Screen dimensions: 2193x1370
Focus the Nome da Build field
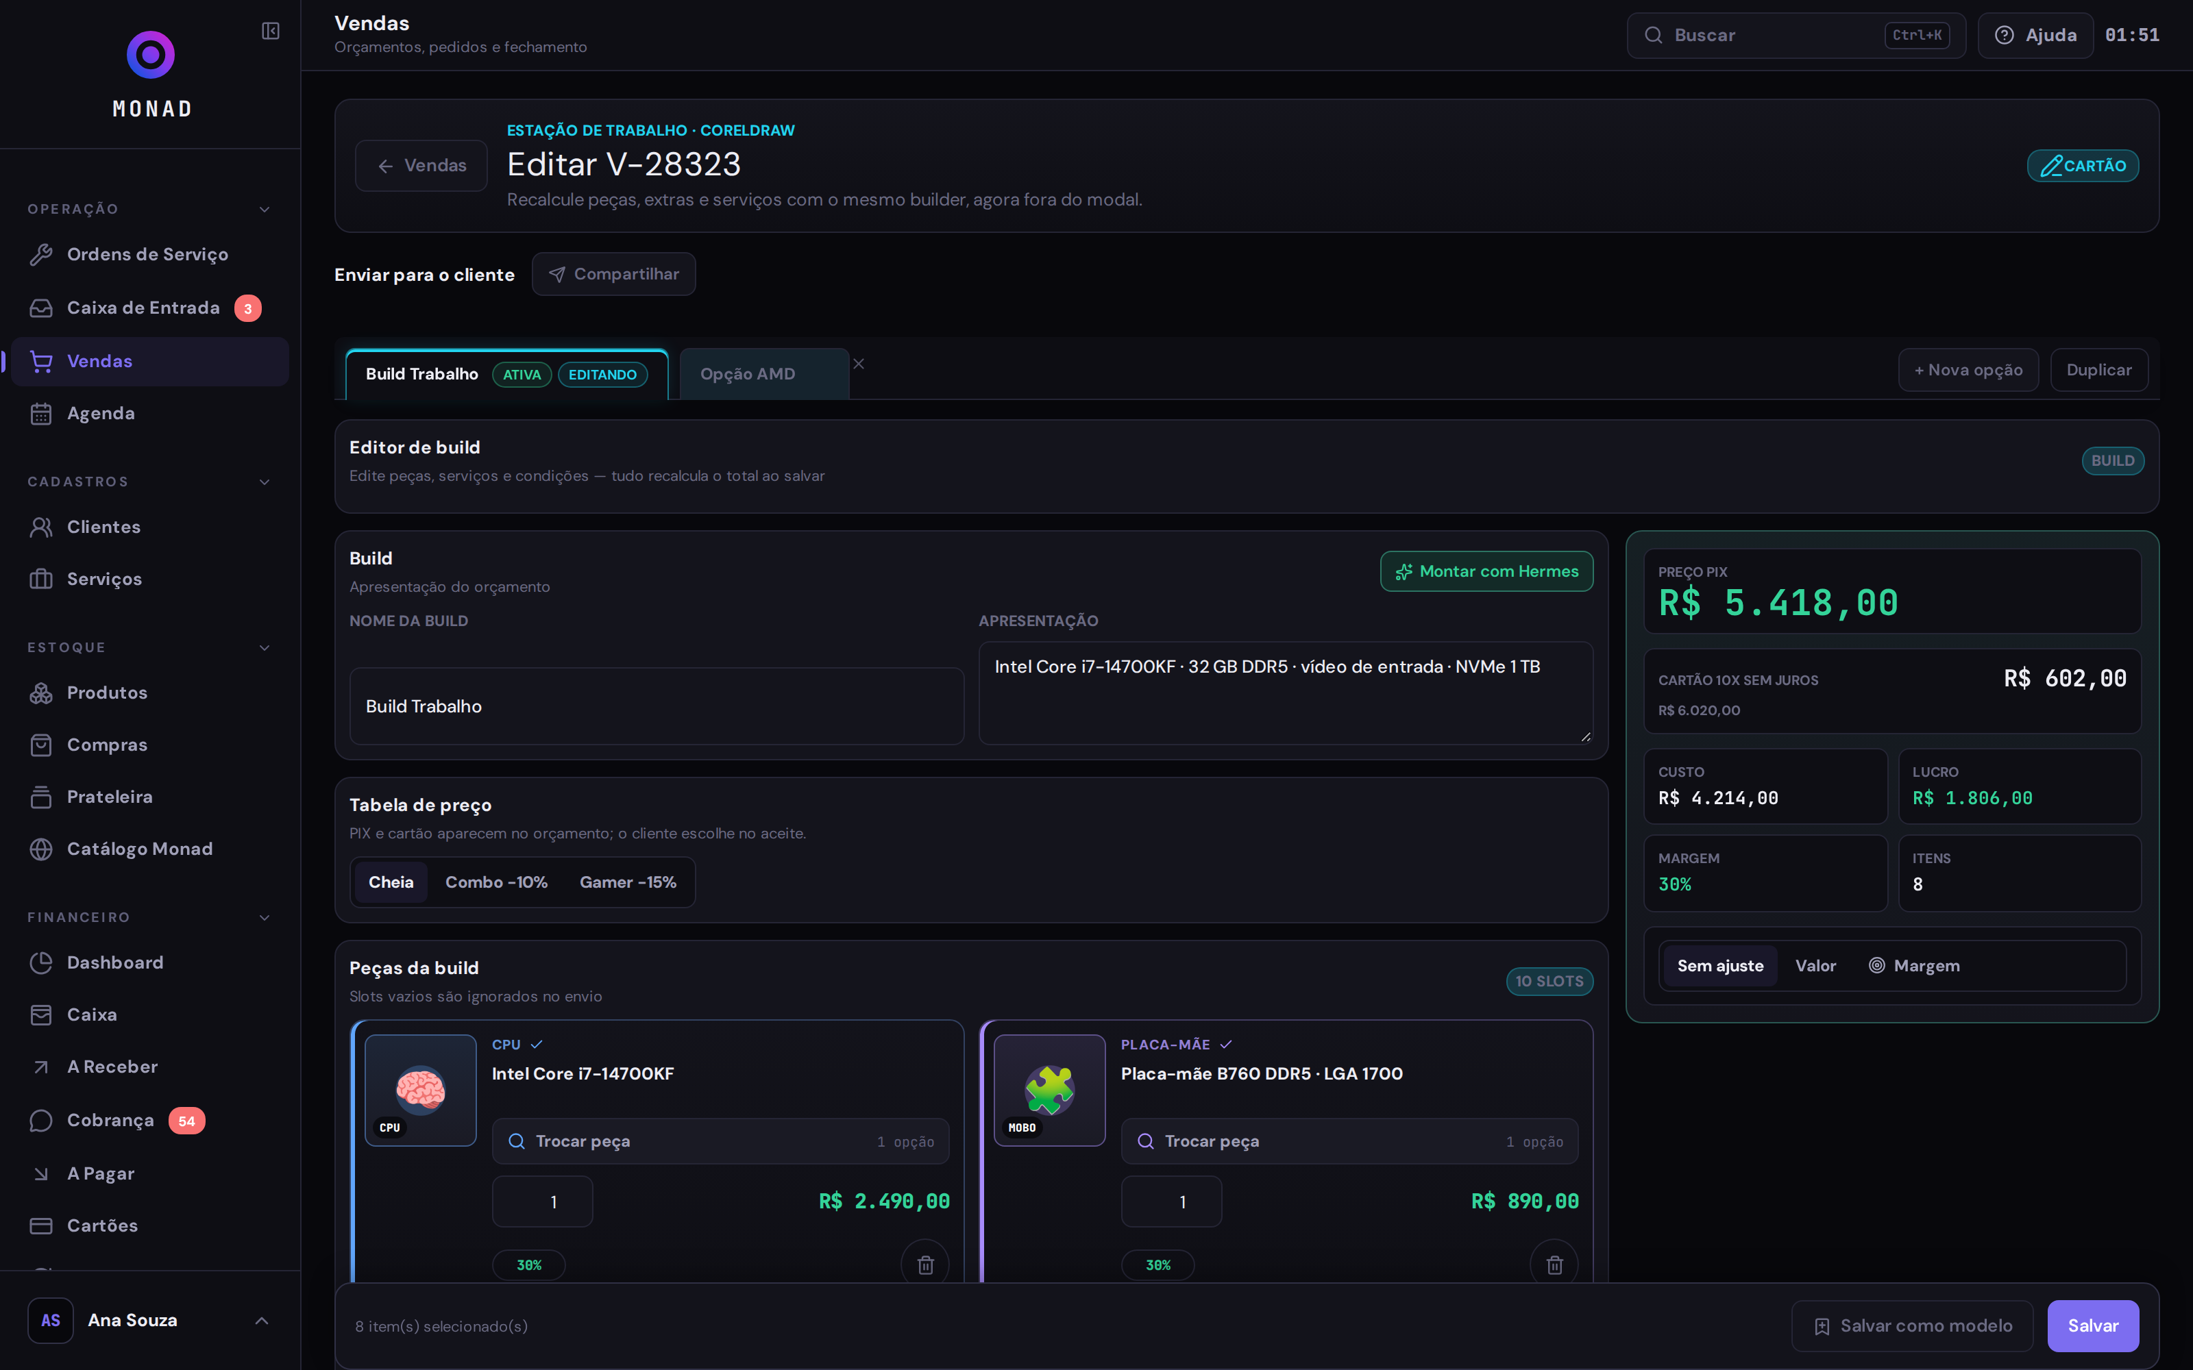(x=656, y=707)
